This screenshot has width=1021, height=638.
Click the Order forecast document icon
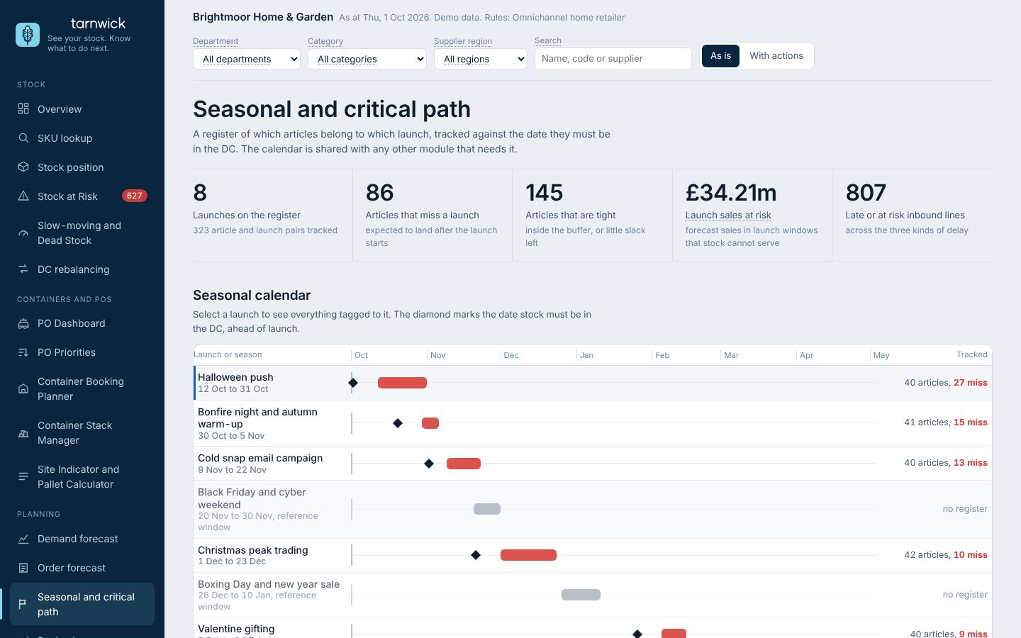coord(23,568)
